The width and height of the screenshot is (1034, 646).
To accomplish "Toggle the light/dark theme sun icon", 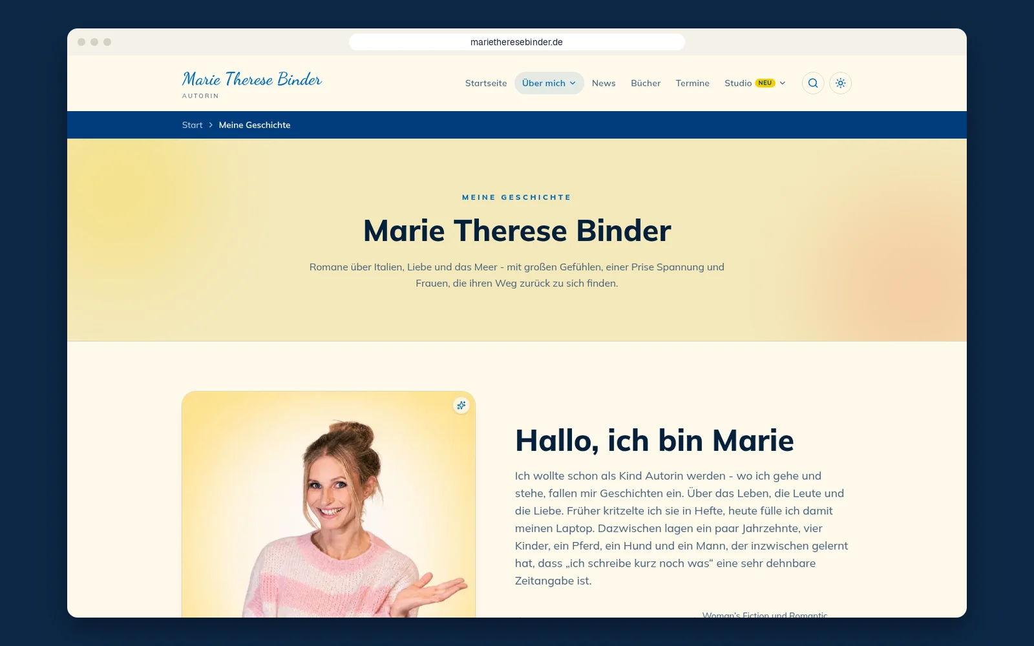I will pyautogui.click(x=840, y=83).
